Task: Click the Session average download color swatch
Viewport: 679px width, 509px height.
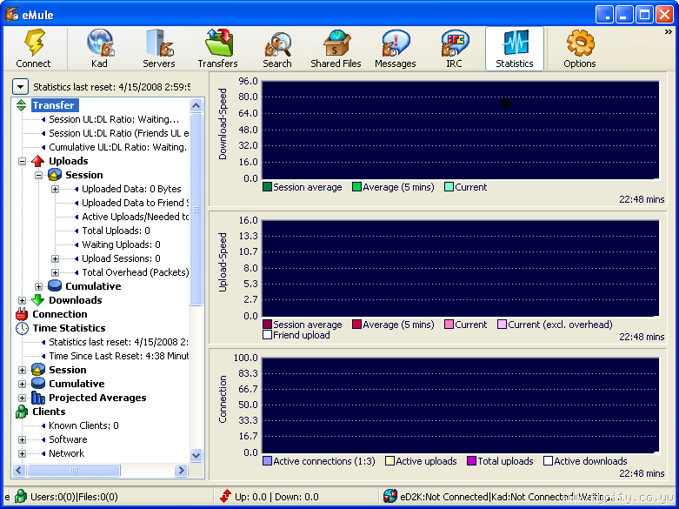Action: point(268,187)
